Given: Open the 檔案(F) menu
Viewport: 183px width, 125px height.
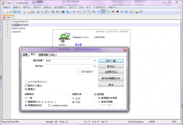Looking at the screenshot, I should click(x=7, y=7).
